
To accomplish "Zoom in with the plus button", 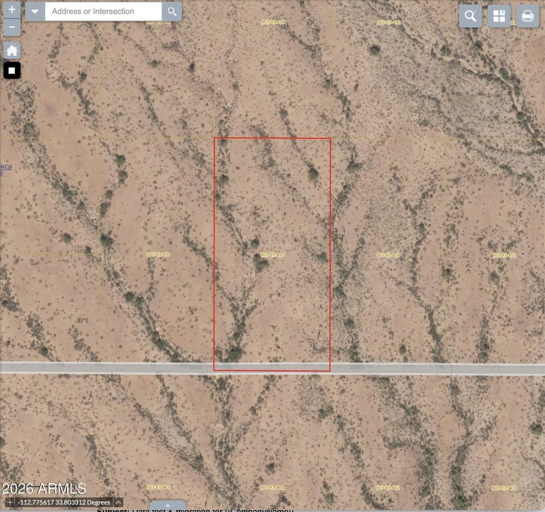I will 12,10.
